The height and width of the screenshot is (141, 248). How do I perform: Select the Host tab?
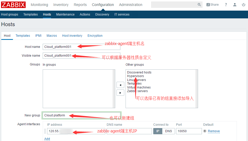tap(7, 36)
